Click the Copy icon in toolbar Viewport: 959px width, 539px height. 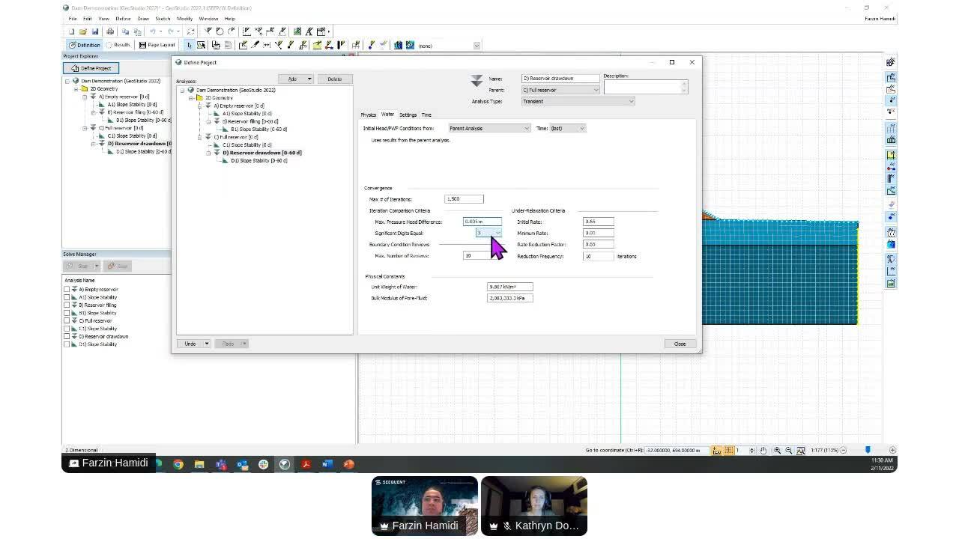click(x=125, y=31)
